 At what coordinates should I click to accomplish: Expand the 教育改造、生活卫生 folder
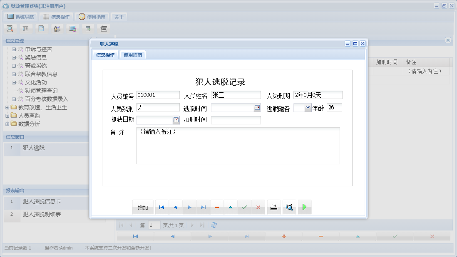(8, 107)
